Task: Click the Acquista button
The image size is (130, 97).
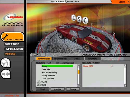Action: coord(58,89)
